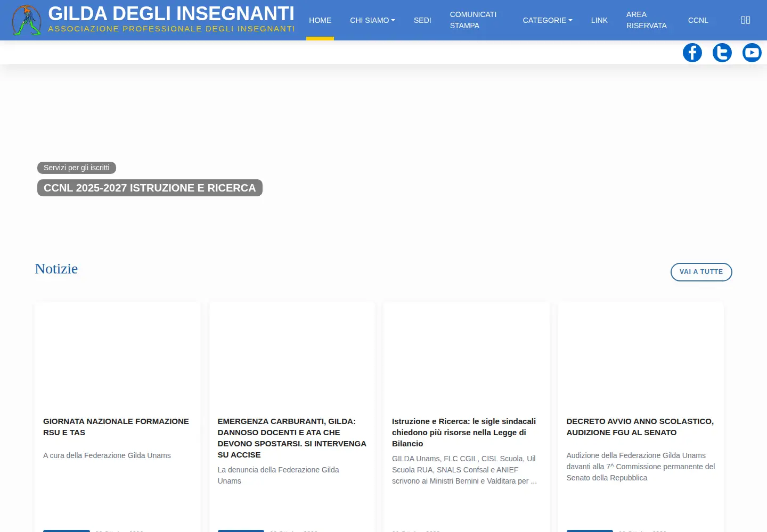
Task: Click the ASSOCIAZIONE PROFESSIONALE DEGLI INSEGNANTI subtitle
Action: pyautogui.click(x=172, y=29)
